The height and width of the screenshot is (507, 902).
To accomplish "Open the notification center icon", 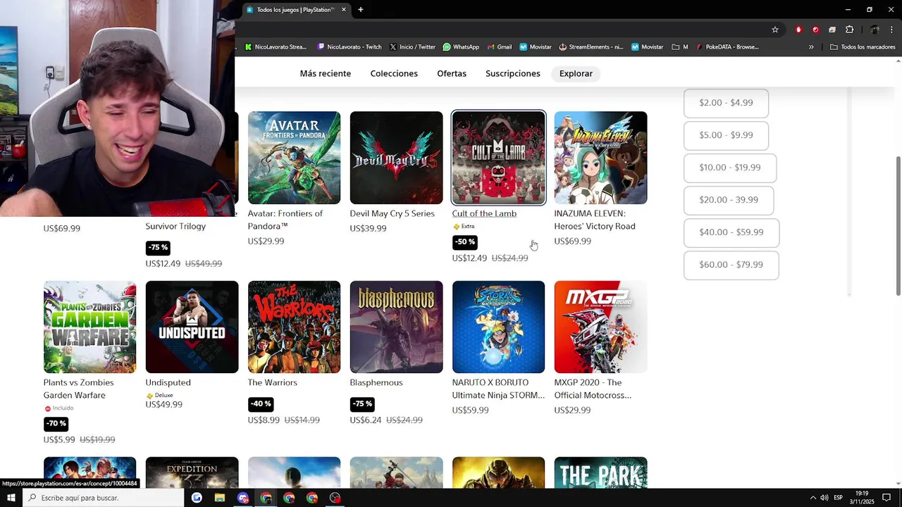I will point(886,498).
